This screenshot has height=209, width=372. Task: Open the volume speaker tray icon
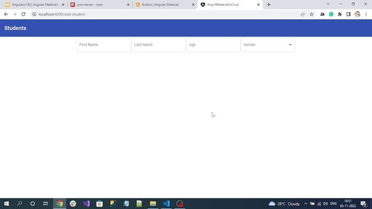coord(325,204)
